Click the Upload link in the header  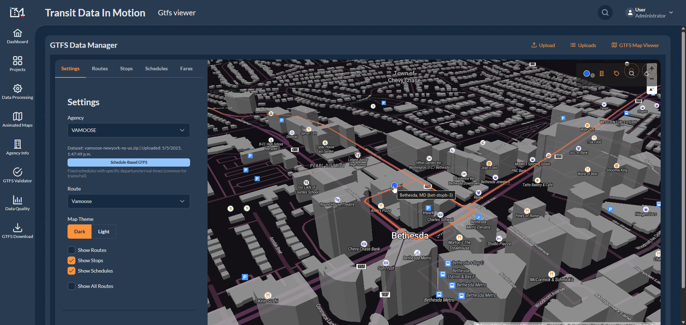pyautogui.click(x=543, y=45)
